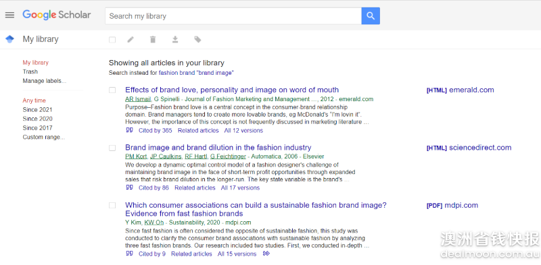Click the trash delete icon in toolbar
This screenshot has height=265, width=541.
pos(153,40)
